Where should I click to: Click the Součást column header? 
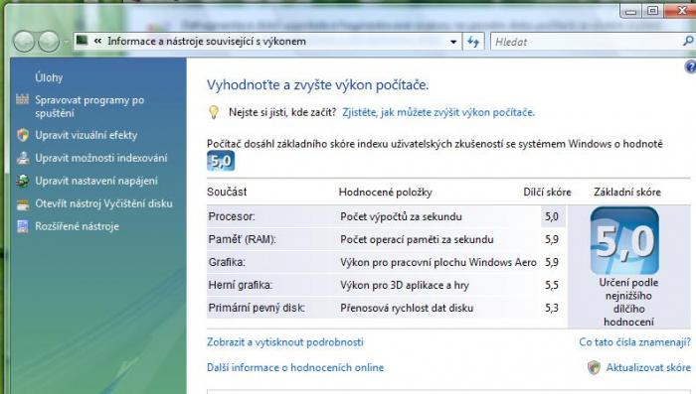(227, 192)
